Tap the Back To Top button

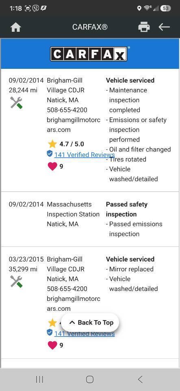(90, 323)
